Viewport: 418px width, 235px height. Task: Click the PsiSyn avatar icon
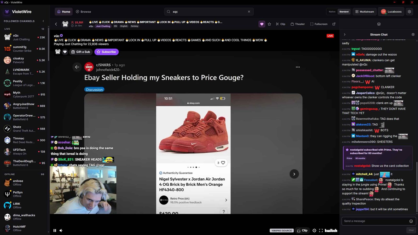point(7,194)
